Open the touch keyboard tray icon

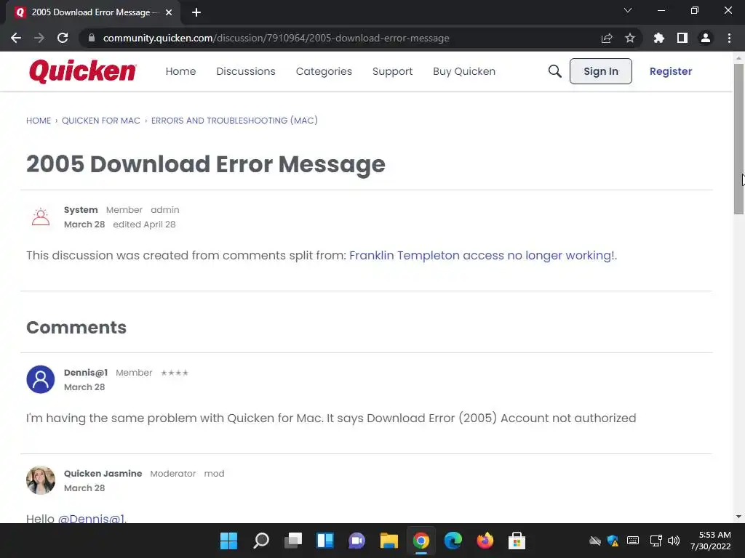click(x=633, y=541)
